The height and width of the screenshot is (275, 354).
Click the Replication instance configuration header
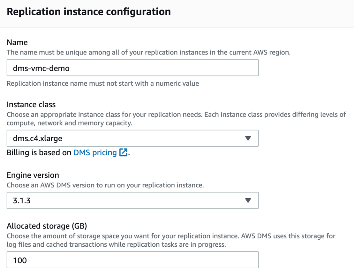coord(89,11)
